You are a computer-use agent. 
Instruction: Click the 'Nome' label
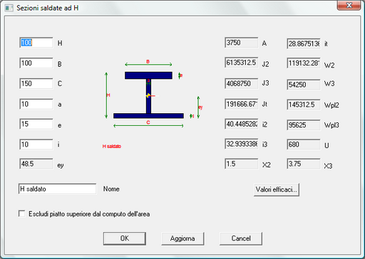111,189
